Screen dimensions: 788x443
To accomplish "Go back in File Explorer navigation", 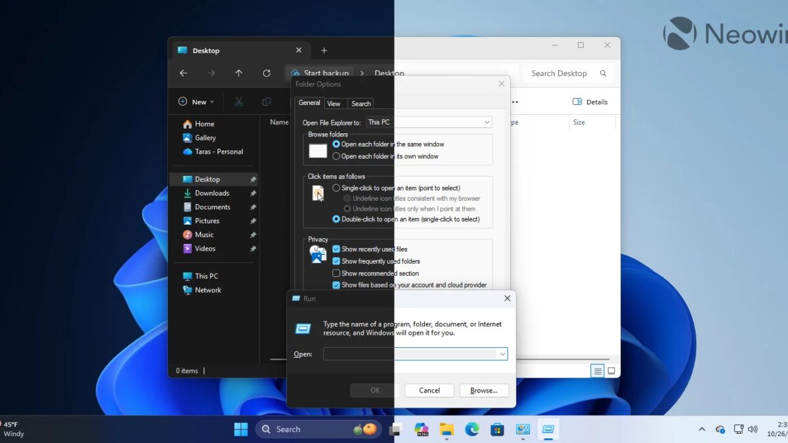I will 183,74.
